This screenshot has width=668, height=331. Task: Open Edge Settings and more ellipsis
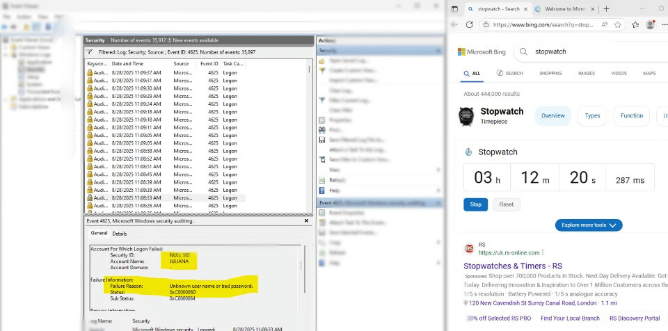(665, 25)
